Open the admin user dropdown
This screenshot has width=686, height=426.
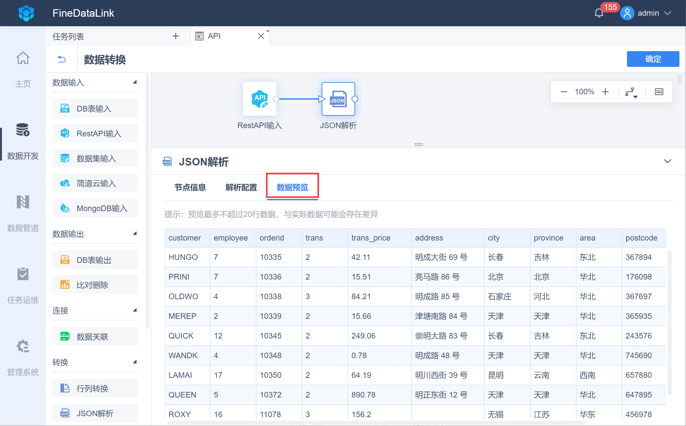pos(648,13)
